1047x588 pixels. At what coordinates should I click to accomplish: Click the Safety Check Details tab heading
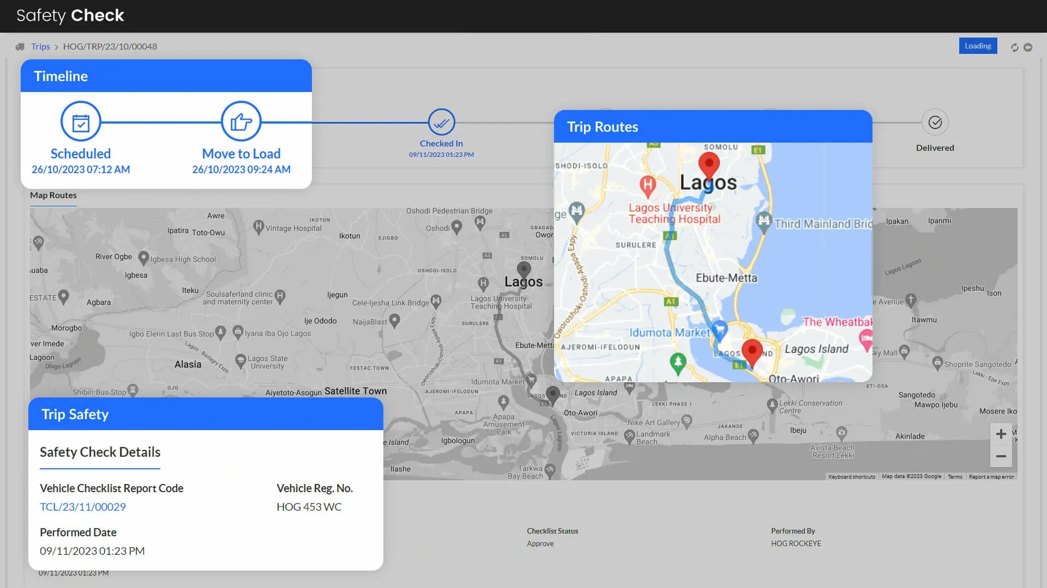point(100,452)
